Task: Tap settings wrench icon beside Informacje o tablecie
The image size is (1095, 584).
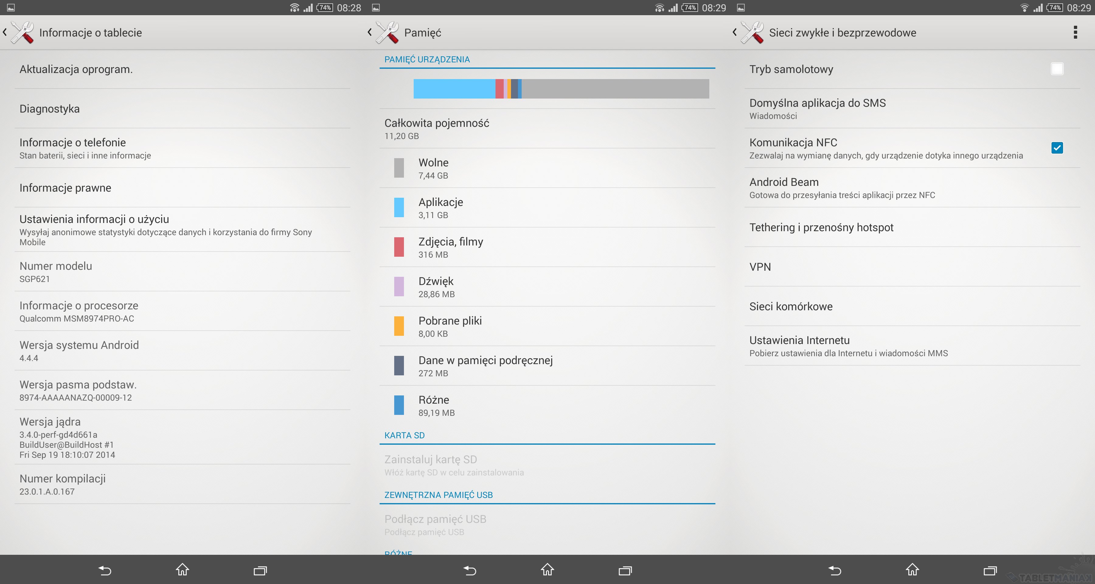Action: coord(23,32)
